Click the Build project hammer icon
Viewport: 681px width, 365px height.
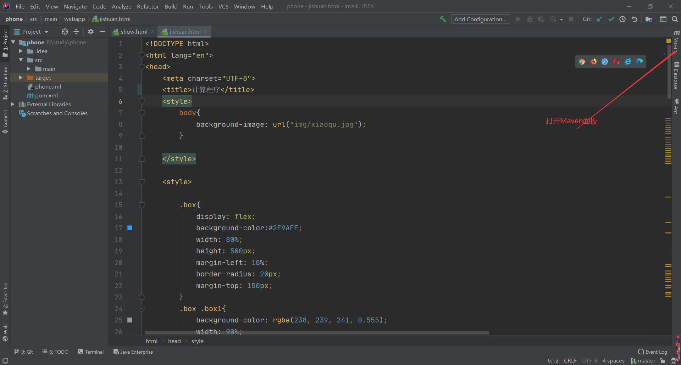(x=443, y=19)
